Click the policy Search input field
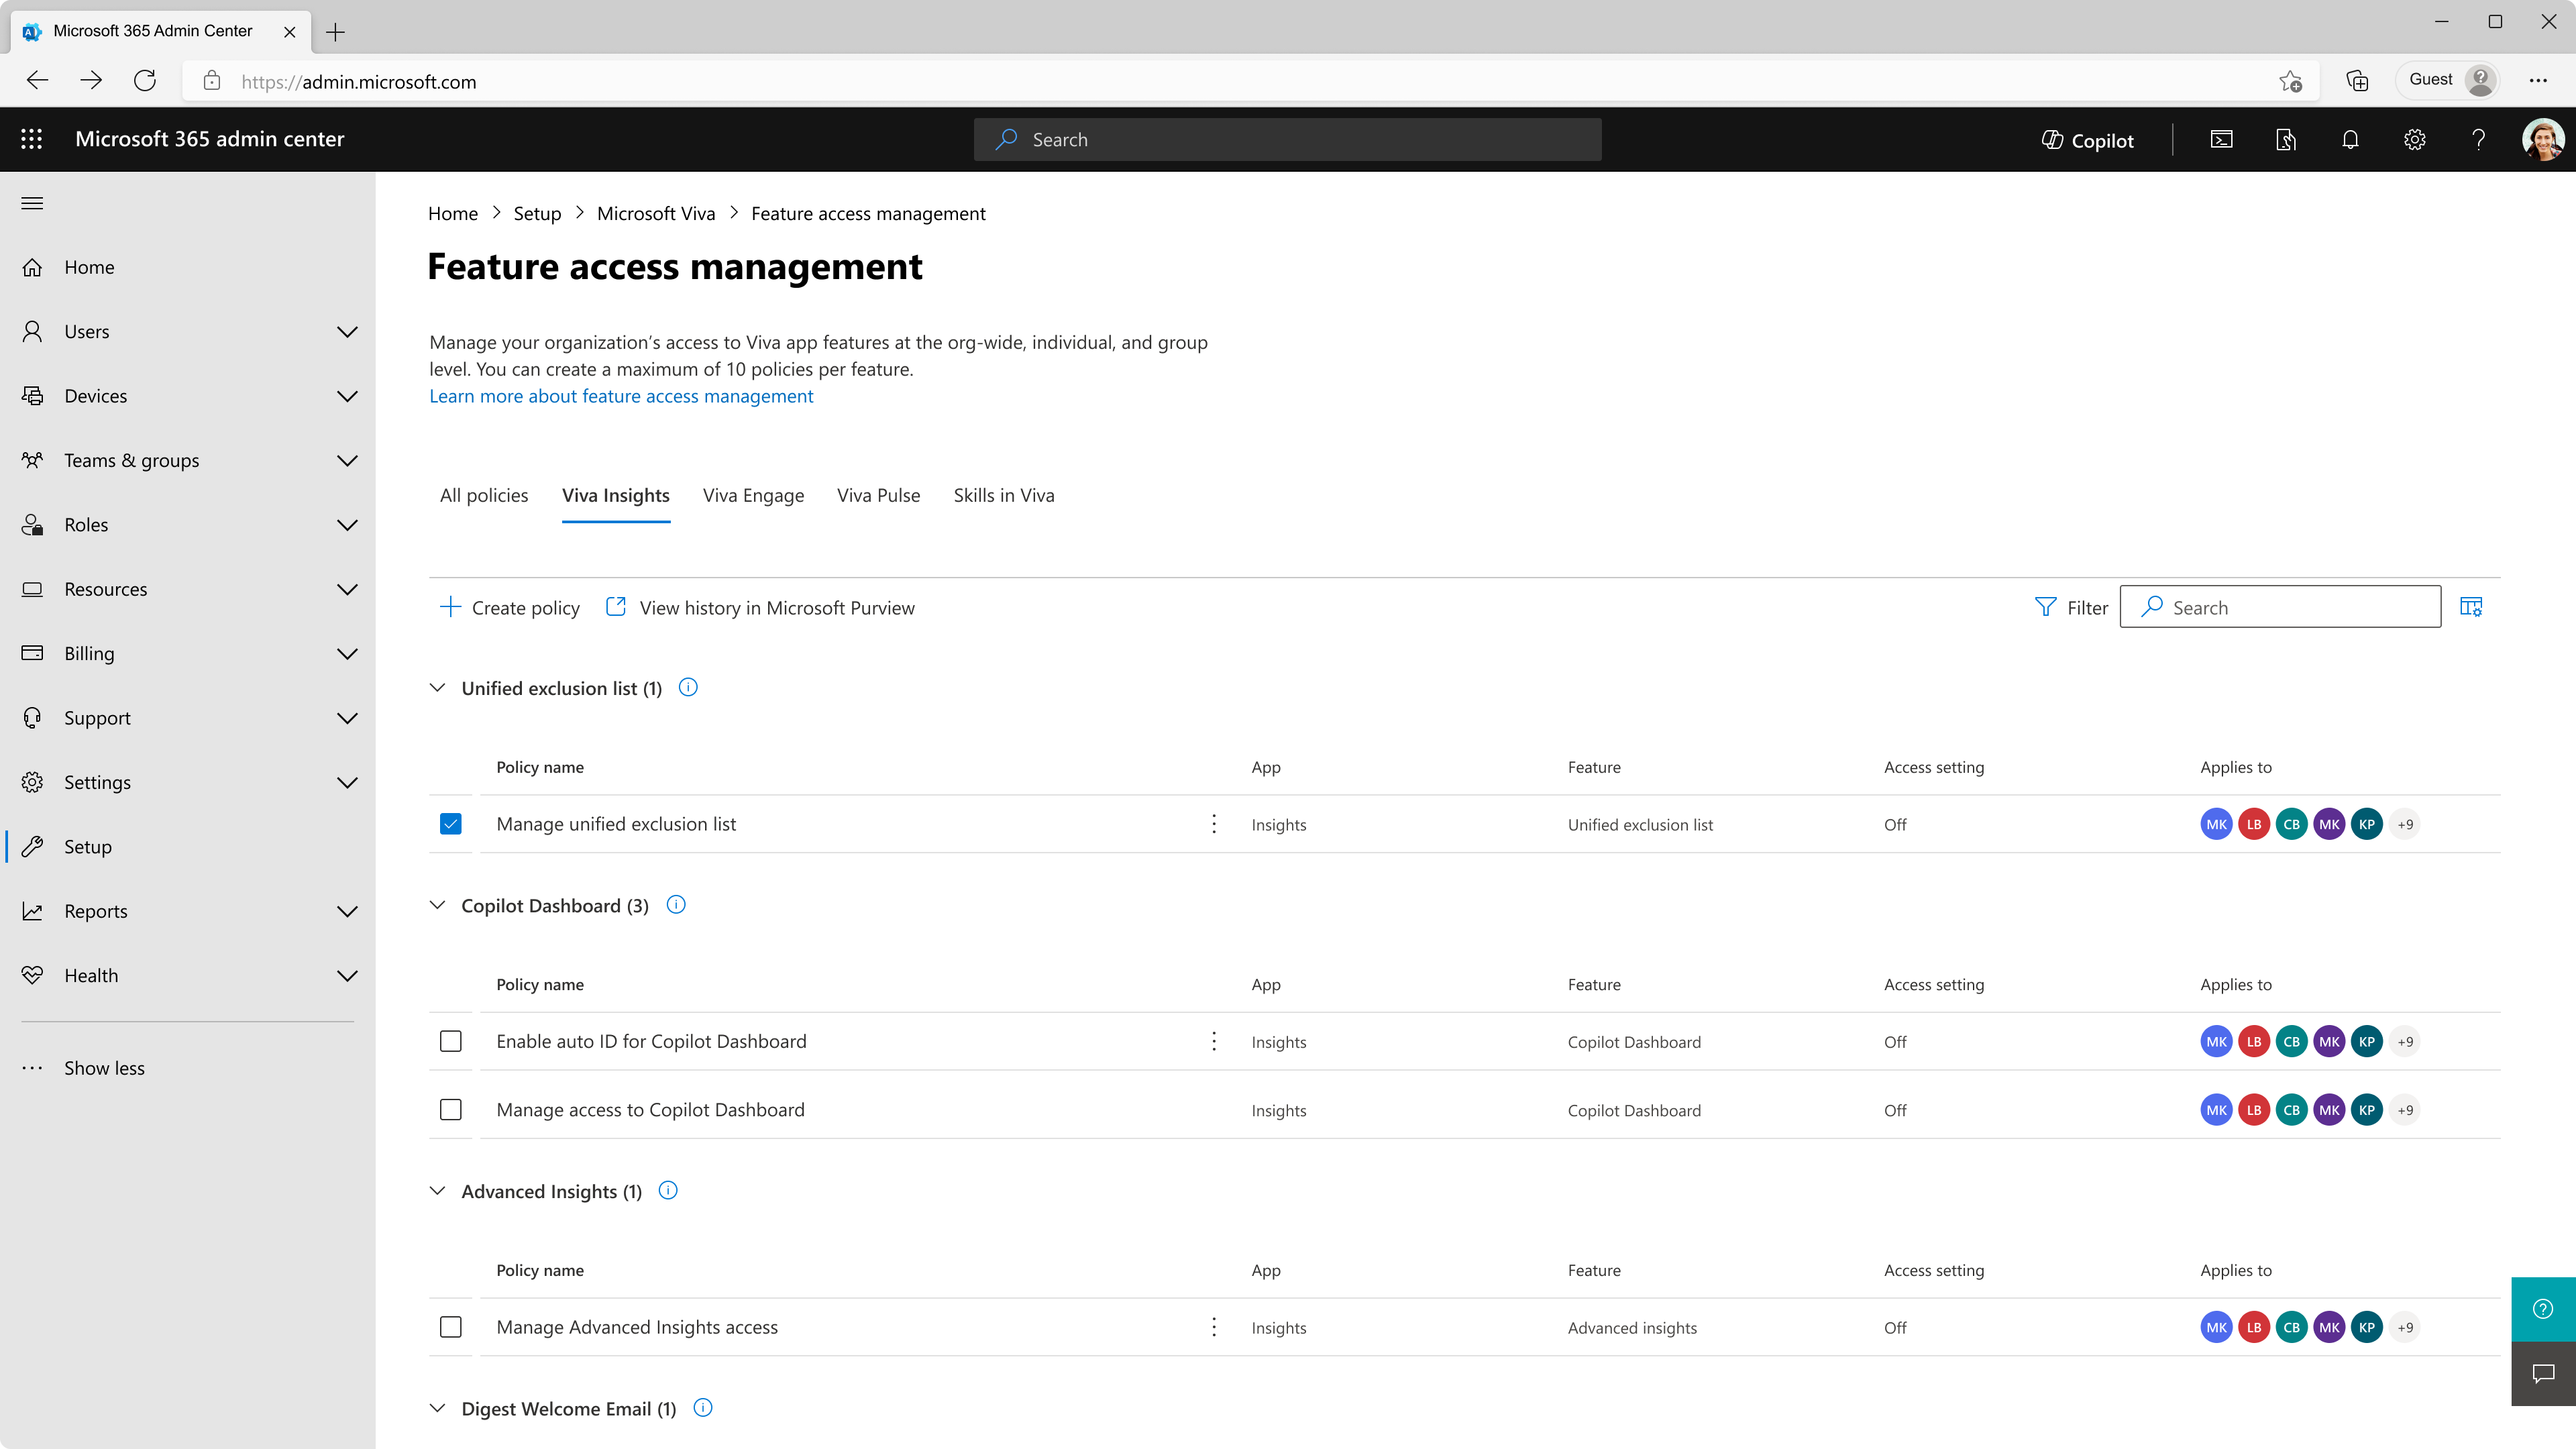Viewport: 2576px width, 1449px height. pos(2280,607)
